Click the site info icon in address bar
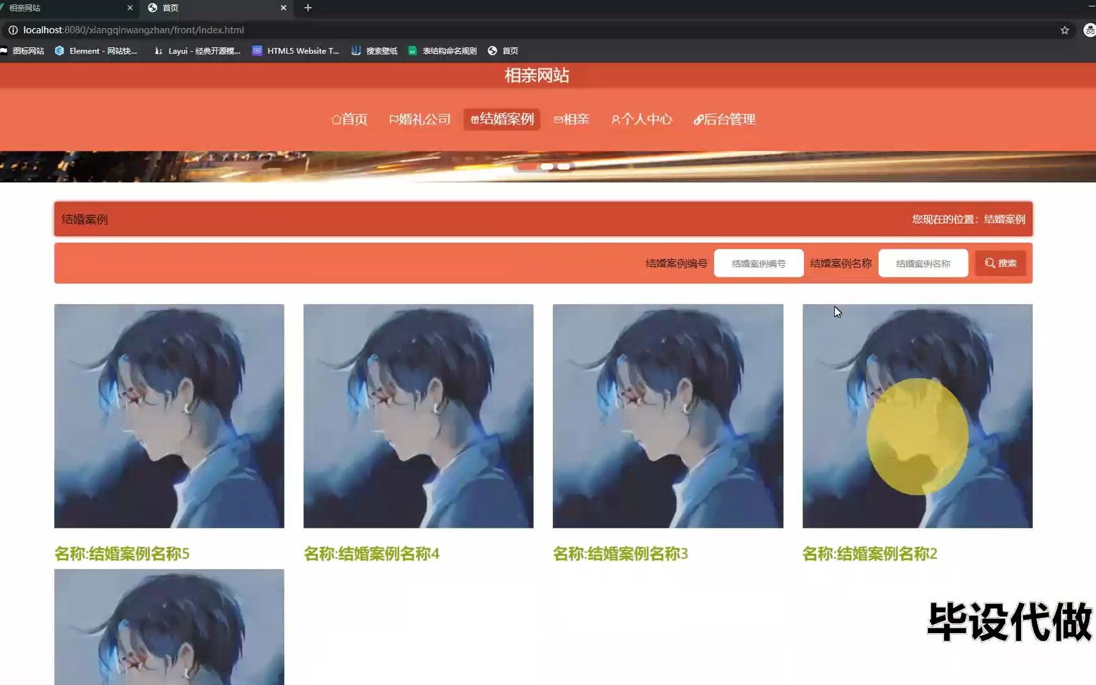The height and width of the screenshot is (685, 1096). 13,30
